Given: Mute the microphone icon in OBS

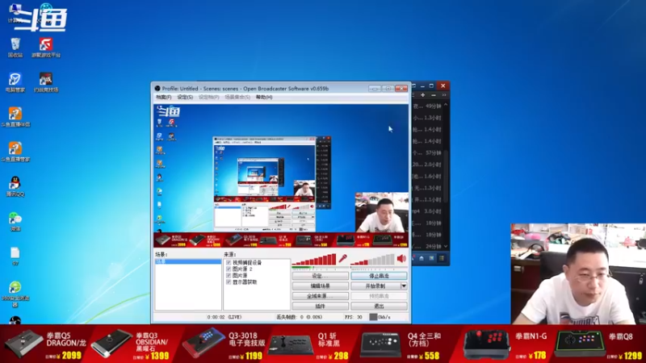Looking at the screenshot, I should coord(342,259).
